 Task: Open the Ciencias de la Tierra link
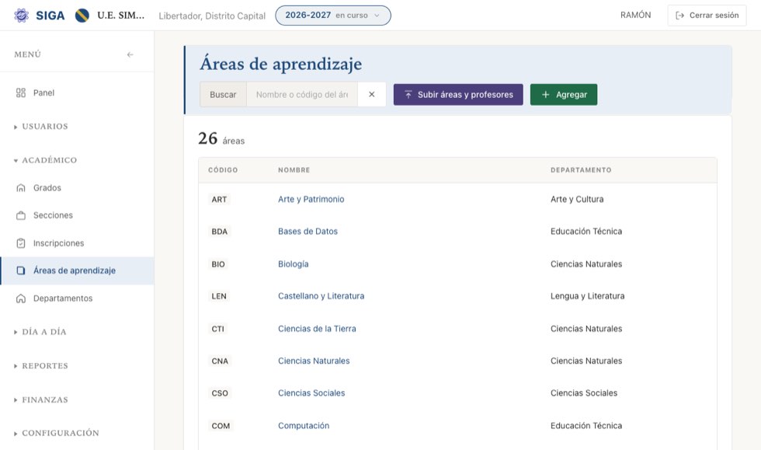(x=317, y=329)
